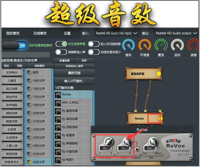Screen dimensions: 200x167
Task: Click the 重新扫描 button
Action: point(74,73)
